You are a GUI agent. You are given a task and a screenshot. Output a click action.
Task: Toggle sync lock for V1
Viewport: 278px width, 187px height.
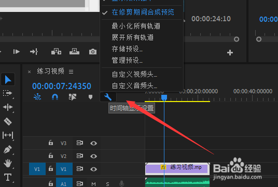80,169
